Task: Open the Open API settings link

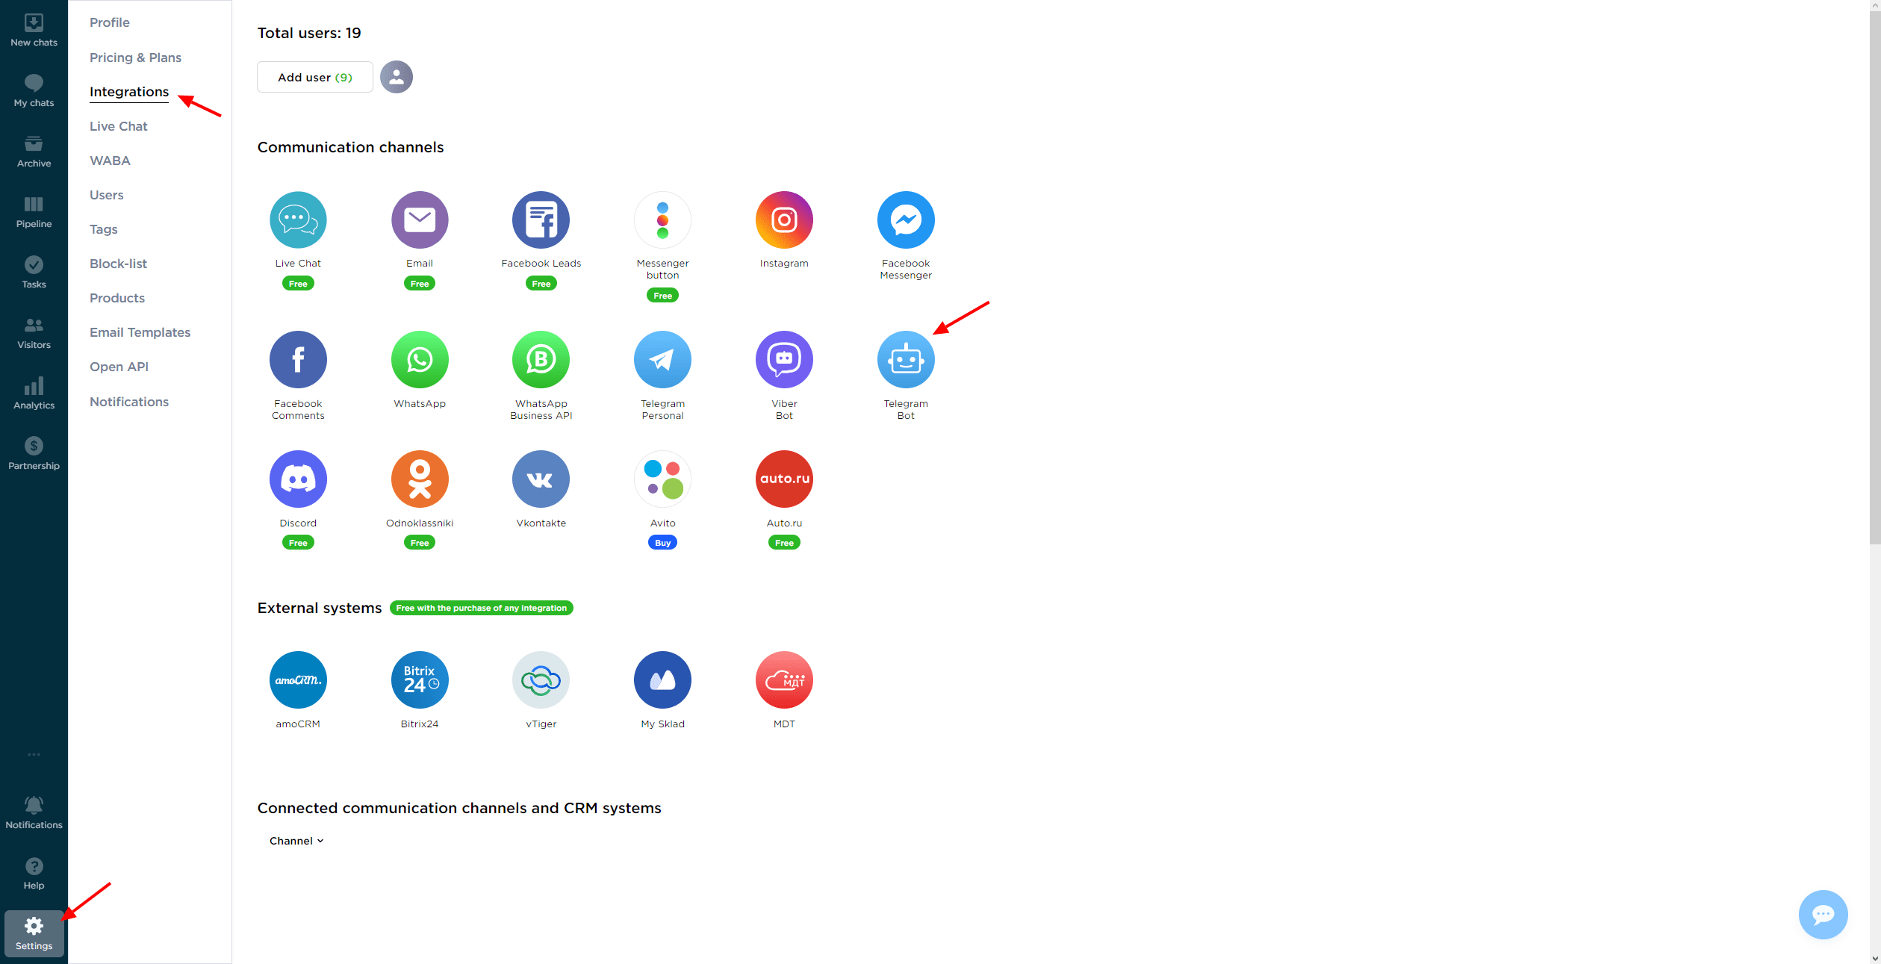Action: pos(119,367)
